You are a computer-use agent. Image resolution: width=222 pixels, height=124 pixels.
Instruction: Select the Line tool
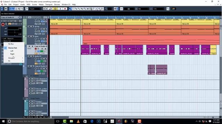96,9
